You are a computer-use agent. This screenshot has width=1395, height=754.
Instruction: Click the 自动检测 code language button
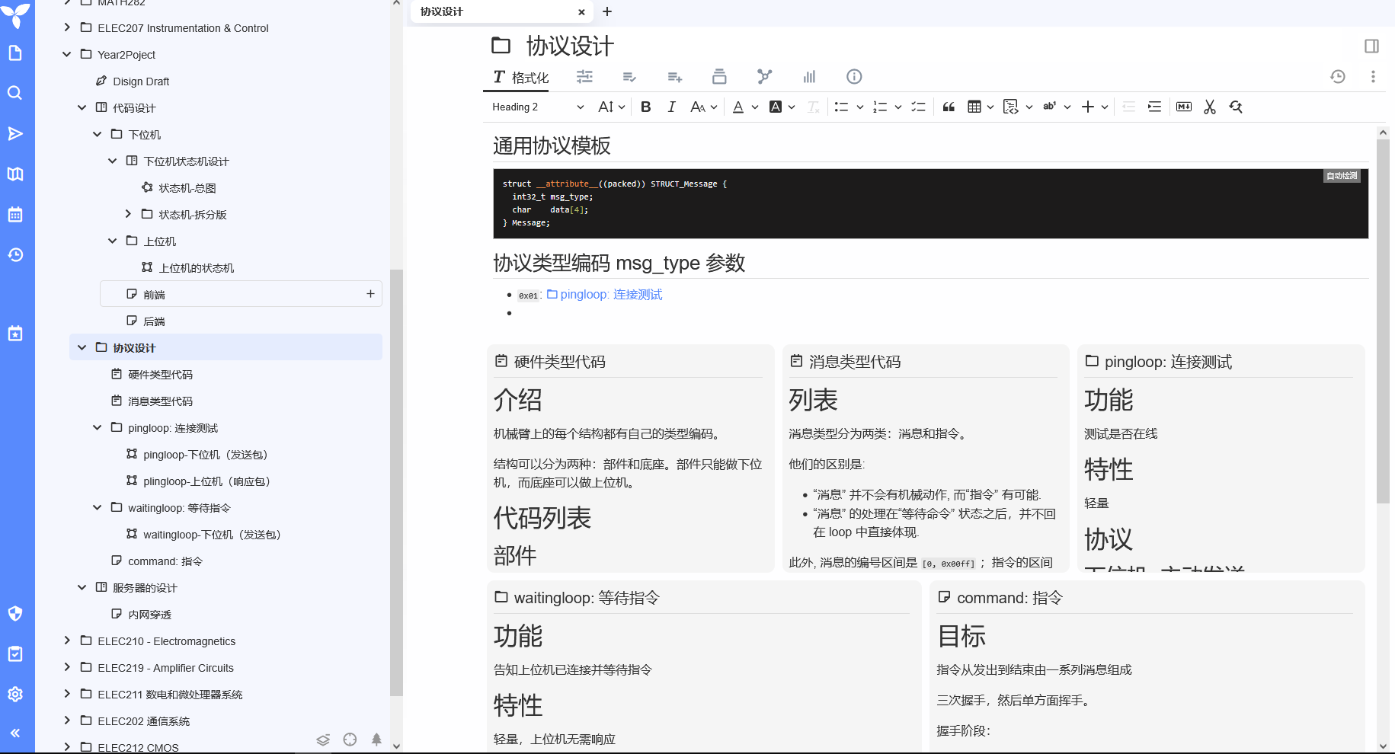[1342, 176]
